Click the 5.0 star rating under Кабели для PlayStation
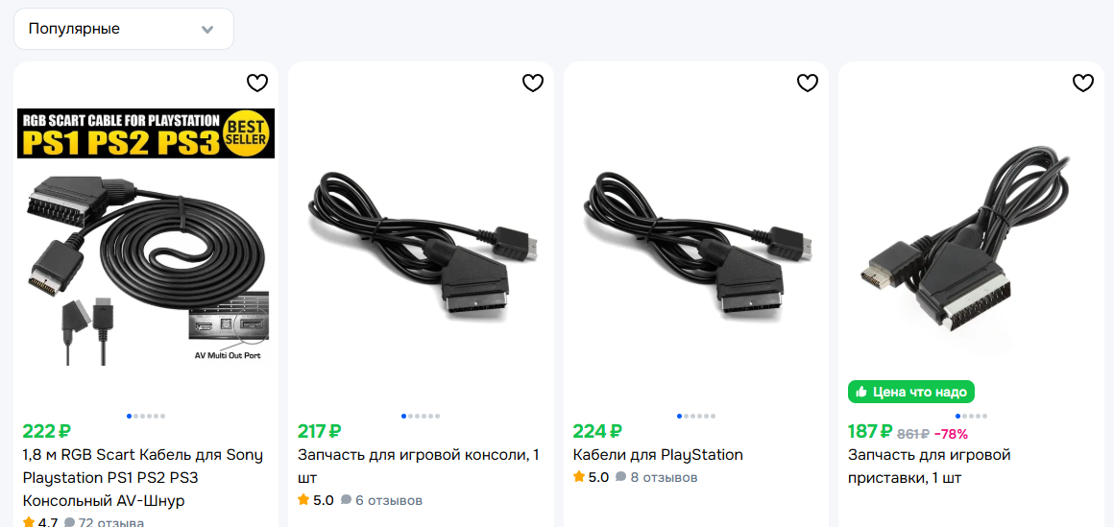The image size is (1114, 527). 591,477
